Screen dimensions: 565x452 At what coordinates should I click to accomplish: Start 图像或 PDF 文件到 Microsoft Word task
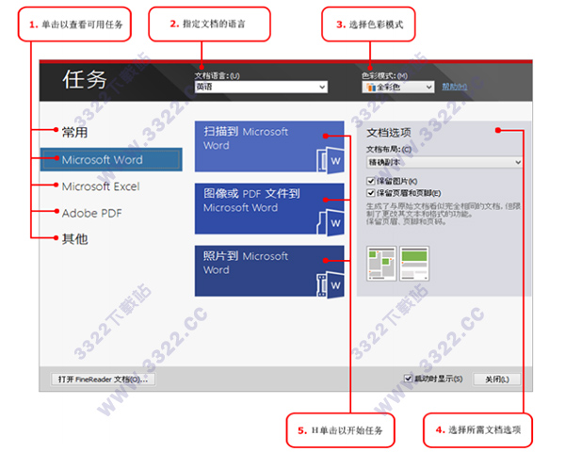[x=269, y=209]
